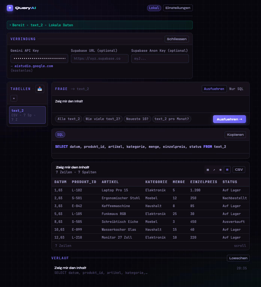Viewport: 261px width, 287px height.
Task: Close the Verbindung panel with Schliessen
Action: [x=177, y=39]
